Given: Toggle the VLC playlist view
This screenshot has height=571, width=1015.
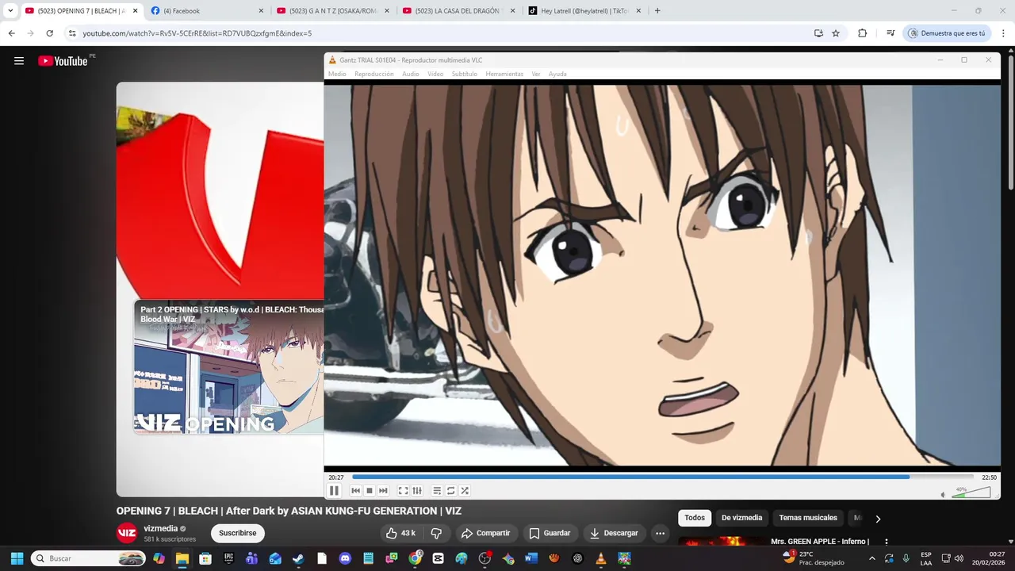Looking at the screenshot, I should coord(437,491).
